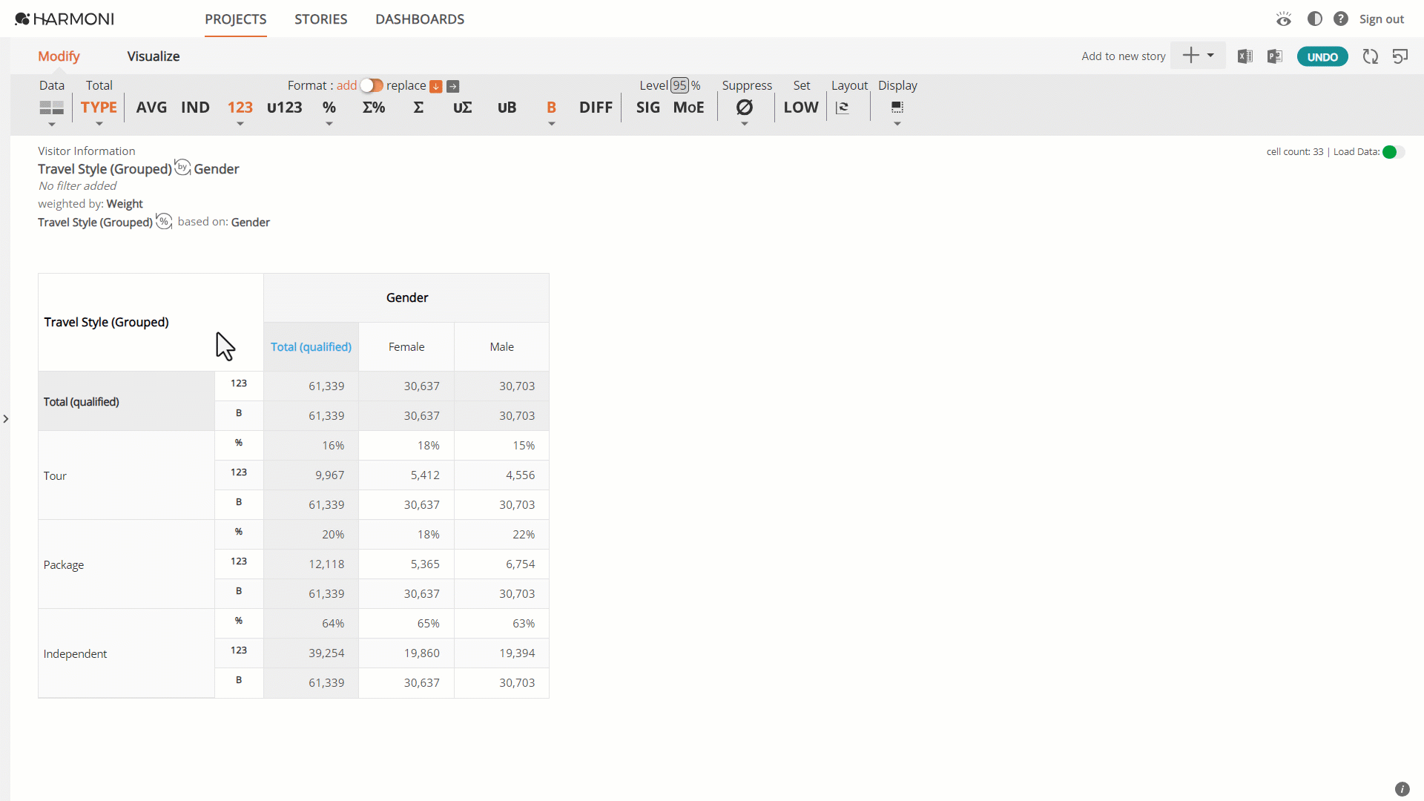Click the Gender based-on link

coord(250,222)
